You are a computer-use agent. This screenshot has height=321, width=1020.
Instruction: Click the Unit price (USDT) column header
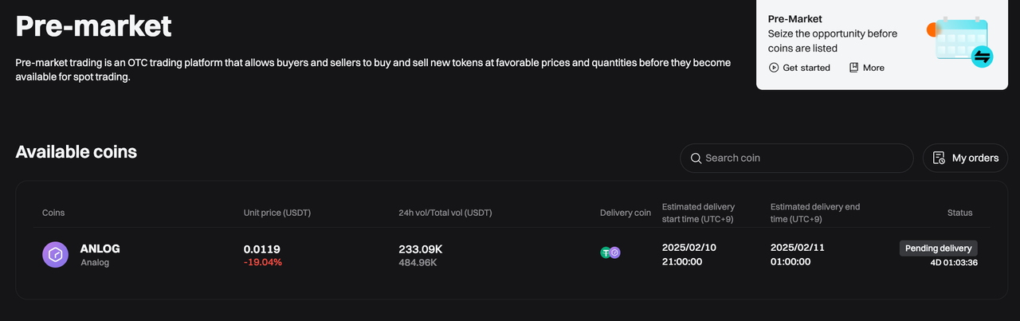pyautogui.click(x=277, y=213)
